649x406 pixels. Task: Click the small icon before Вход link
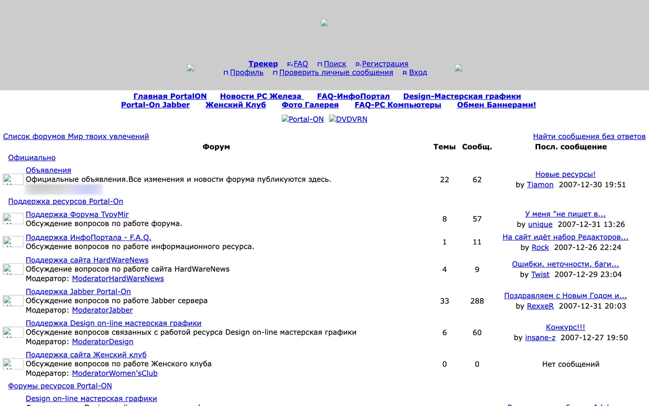(x=405, y=73)
